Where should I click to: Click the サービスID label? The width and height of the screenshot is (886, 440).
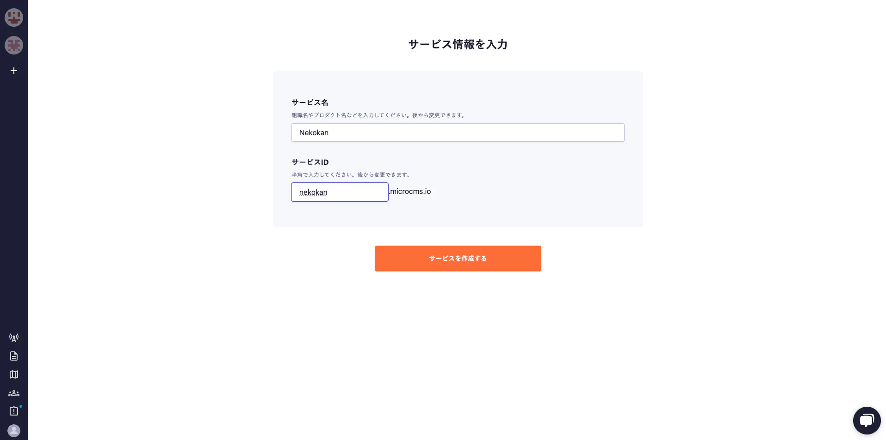[310, 162]
